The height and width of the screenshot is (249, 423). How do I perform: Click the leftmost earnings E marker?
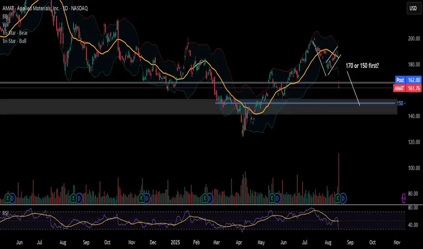[8, 199]
